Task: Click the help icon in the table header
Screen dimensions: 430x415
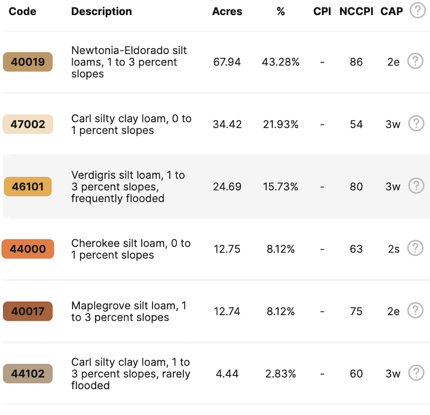Action: pyautogui.click(x=417, y=10)
